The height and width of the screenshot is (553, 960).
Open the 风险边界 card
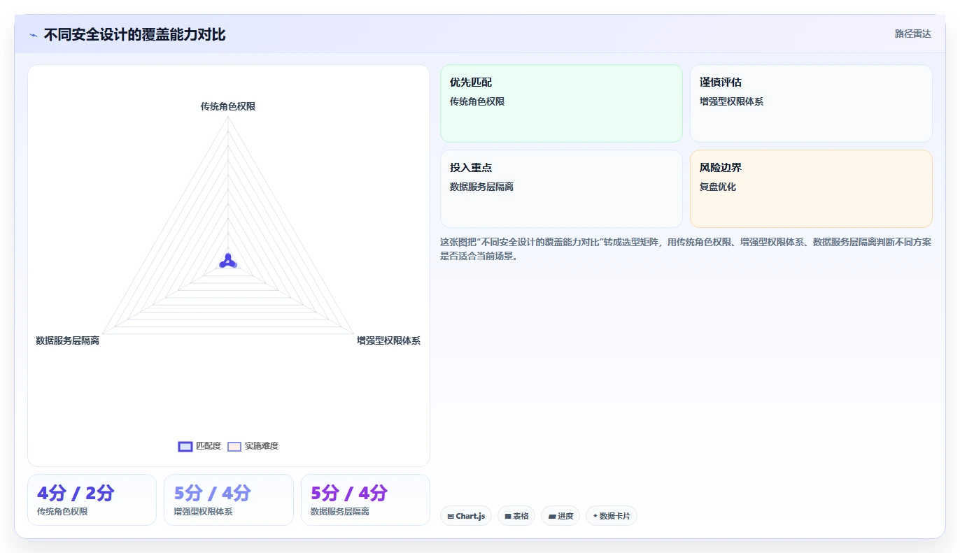(811, 189)
